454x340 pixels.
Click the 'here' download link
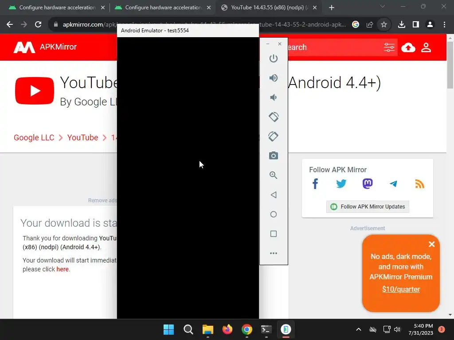[63, 269]
